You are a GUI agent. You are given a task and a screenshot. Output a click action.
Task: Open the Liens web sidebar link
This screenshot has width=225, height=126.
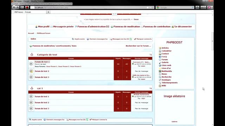coord(166,65)
